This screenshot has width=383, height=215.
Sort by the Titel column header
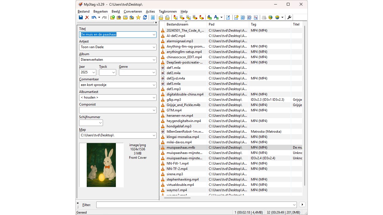(x=297, y=24)
